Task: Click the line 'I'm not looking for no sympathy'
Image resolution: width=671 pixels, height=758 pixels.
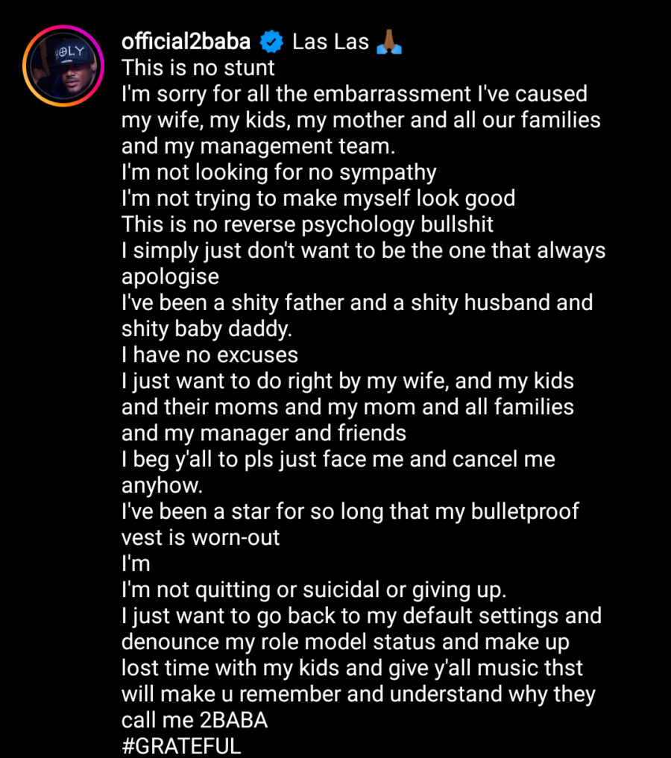Action: coord(279,173)
